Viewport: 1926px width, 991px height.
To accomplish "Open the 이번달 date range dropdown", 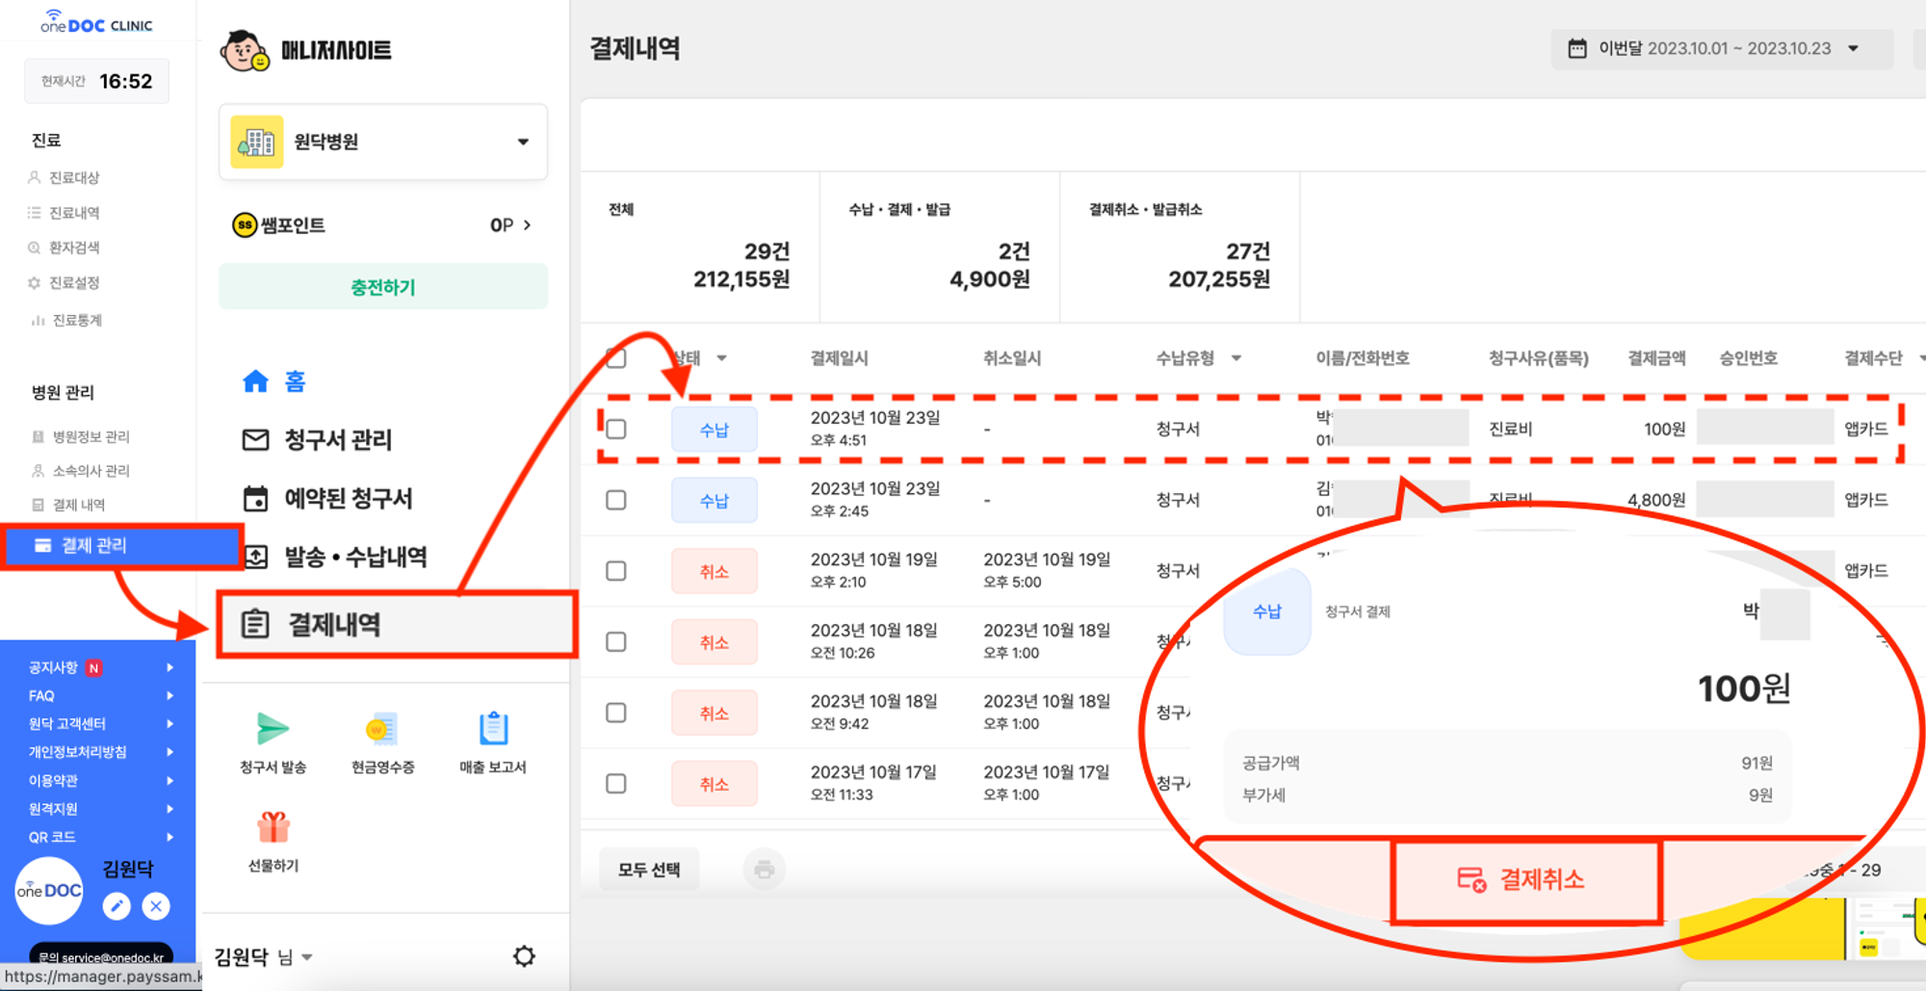I will [1853, 48].
